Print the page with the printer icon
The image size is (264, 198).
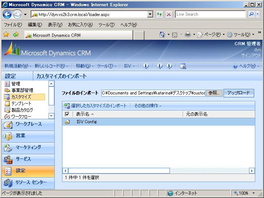pyautogui.click(x=188, y=35)
